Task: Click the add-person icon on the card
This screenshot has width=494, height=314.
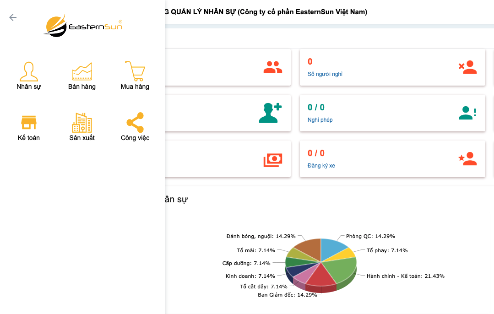Action: click(270, 113)
